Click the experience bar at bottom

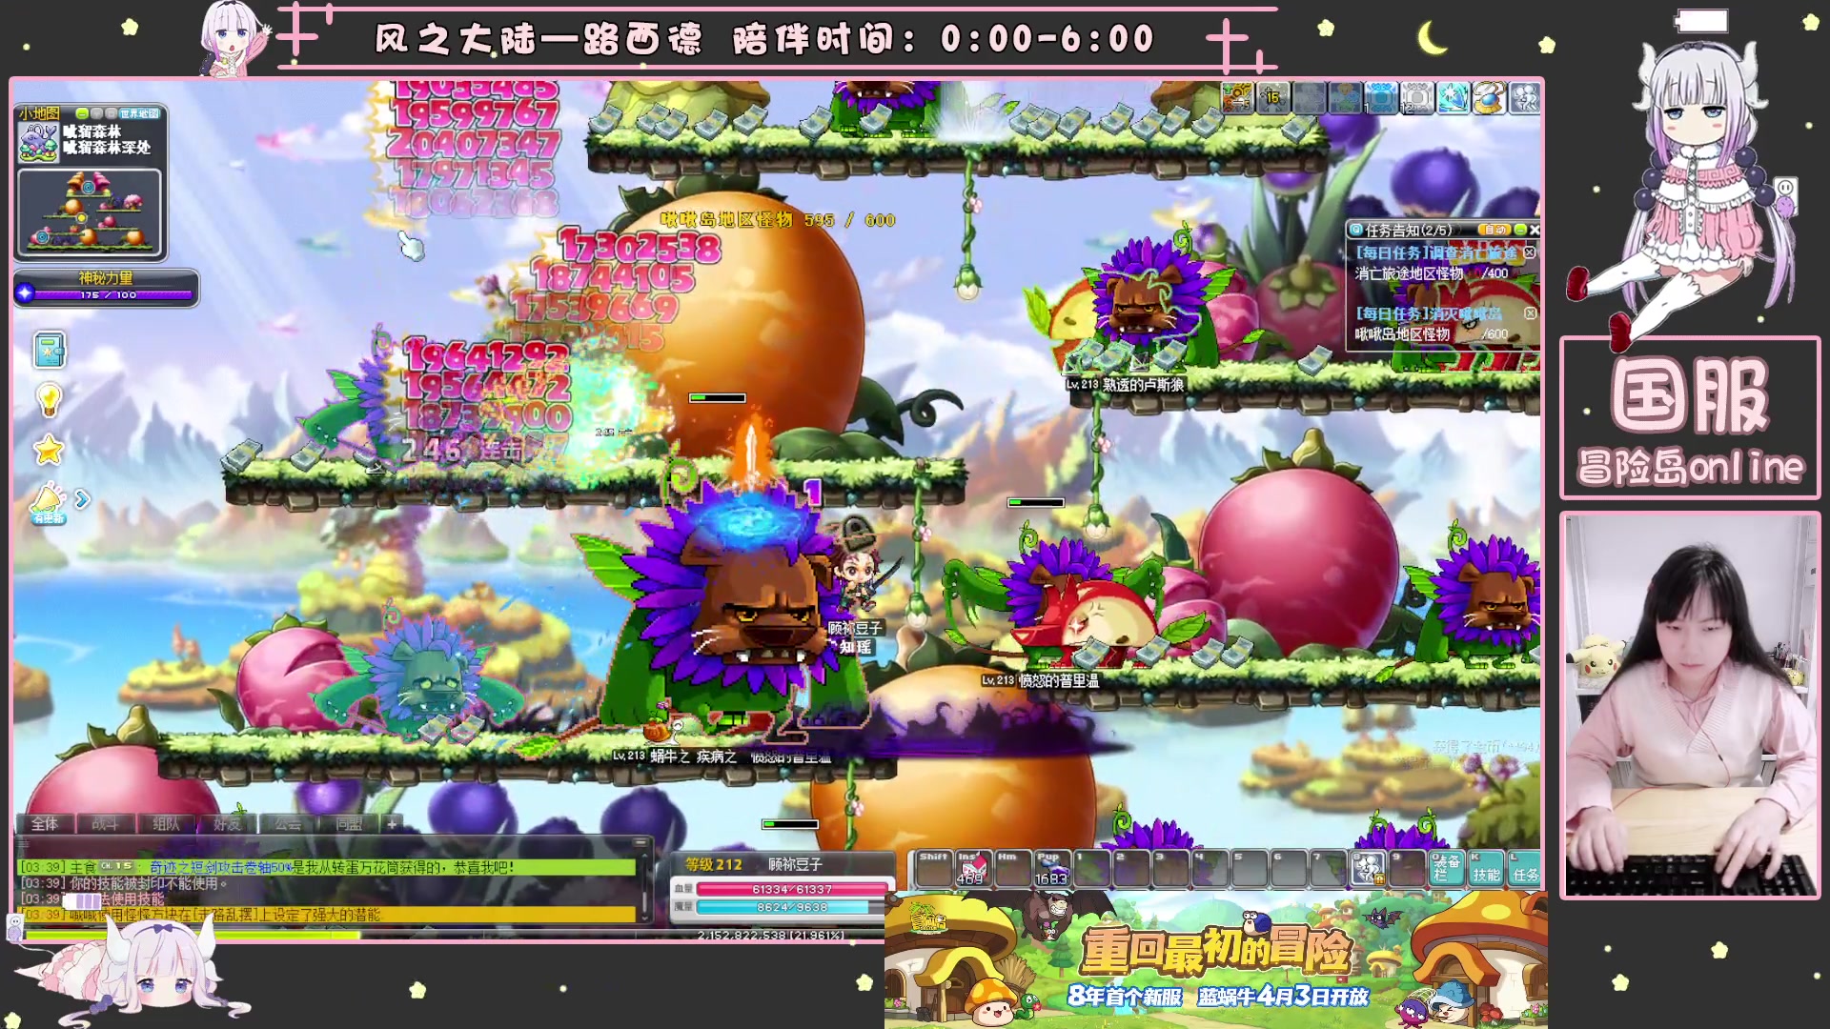[x=455, y=936]
